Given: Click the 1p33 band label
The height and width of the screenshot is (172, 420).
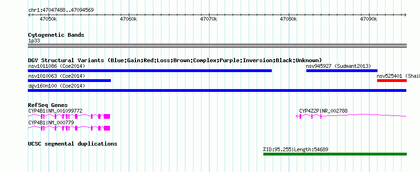Looking at the screenshot, I should click(x=34, y=41).
